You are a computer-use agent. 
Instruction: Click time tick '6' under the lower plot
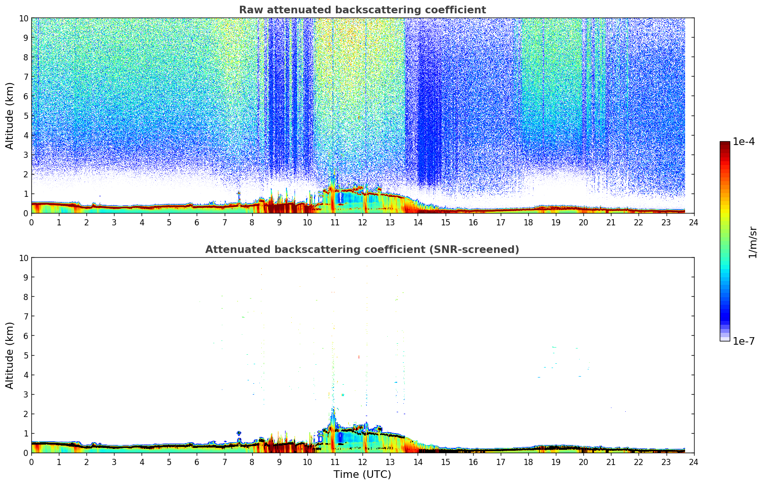click(x=197, y=462)
